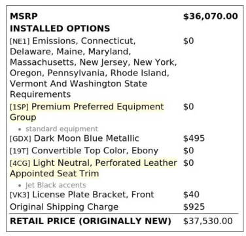Select the $37,530.00 retail price total
Image resolution: width=246 pixels, height=236 pixels.
[x=208, y=221]
